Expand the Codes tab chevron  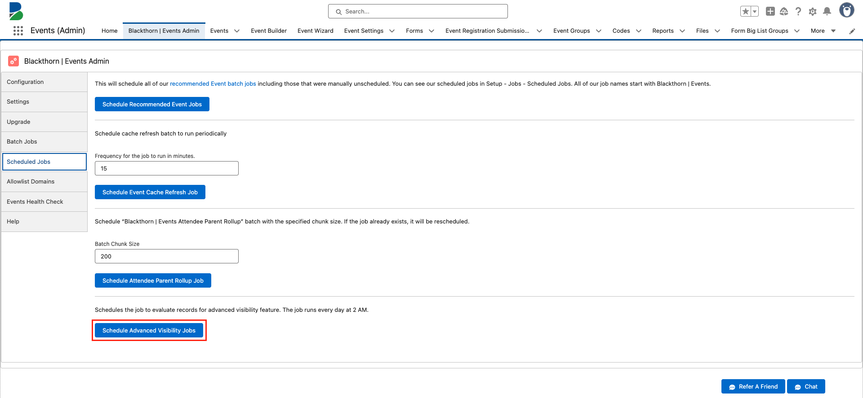(x=639, y=31)
